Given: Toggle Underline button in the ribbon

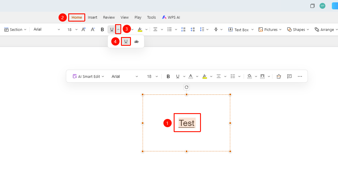Looking at the screenshot, I should [112, 29].
